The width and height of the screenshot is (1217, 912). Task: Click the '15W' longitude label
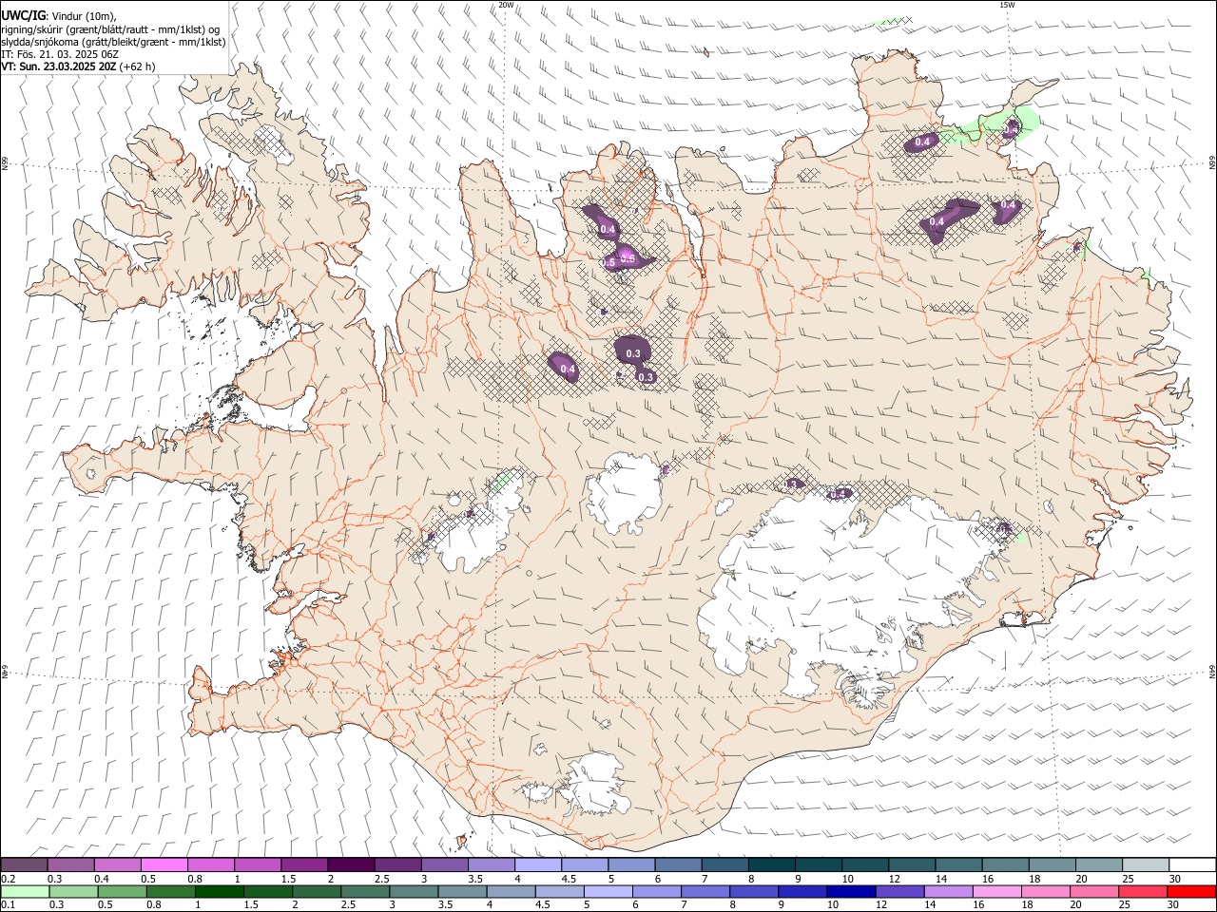coord(1007,5)
